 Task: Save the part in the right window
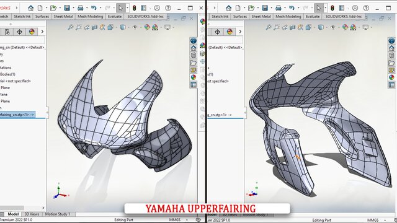click(x=265, y=8)
